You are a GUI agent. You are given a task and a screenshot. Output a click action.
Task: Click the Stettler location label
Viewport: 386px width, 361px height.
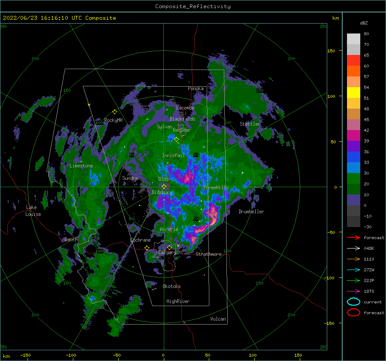[x=250, y=124]
